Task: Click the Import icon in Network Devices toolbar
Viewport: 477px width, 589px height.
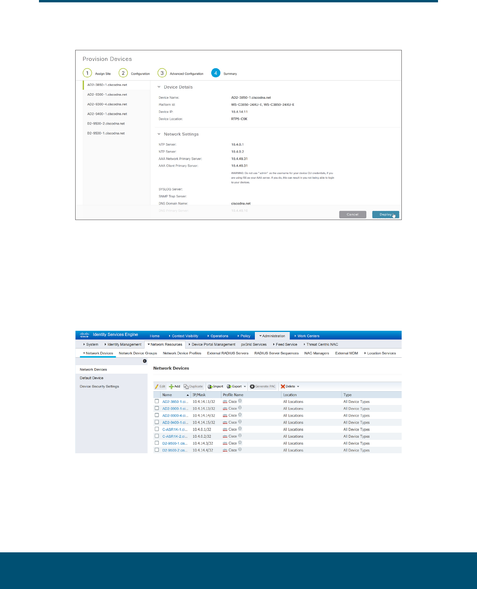Action: (x=210, y=387)
